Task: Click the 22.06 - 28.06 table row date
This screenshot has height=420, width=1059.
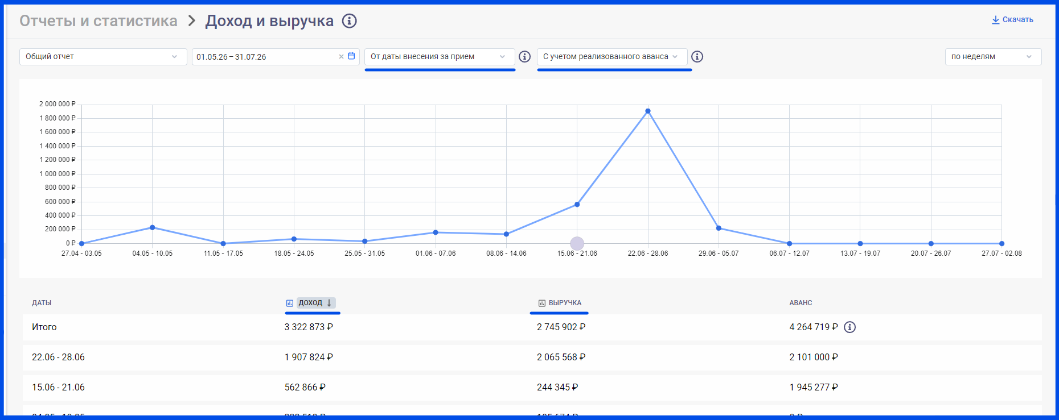Action: (58, 357)
